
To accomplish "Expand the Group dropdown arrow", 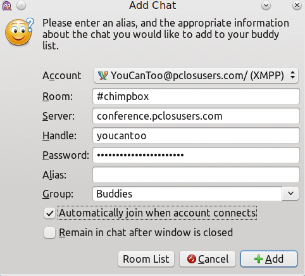I will click(x=290, y=194).
